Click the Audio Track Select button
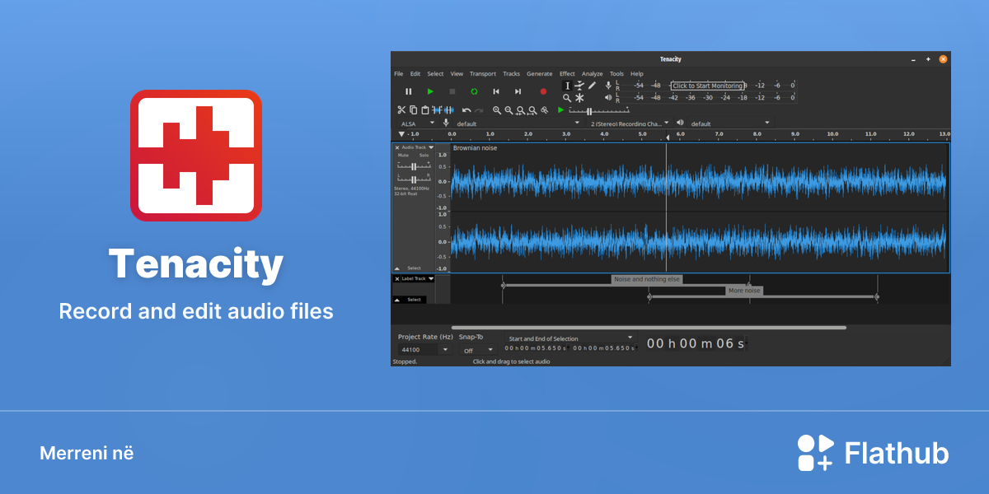The height and width of the screenshot is (494, 989). [414, 268]
